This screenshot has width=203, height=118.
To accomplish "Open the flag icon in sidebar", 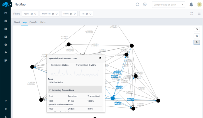I will [6, 53].
